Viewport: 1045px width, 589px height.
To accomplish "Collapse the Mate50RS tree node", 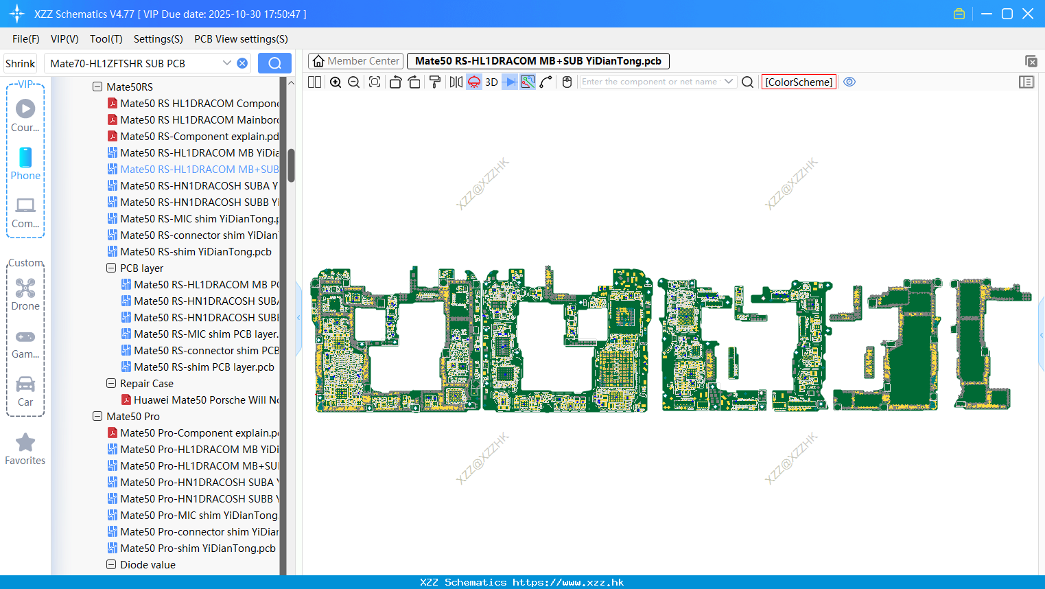I will point(97,87).
